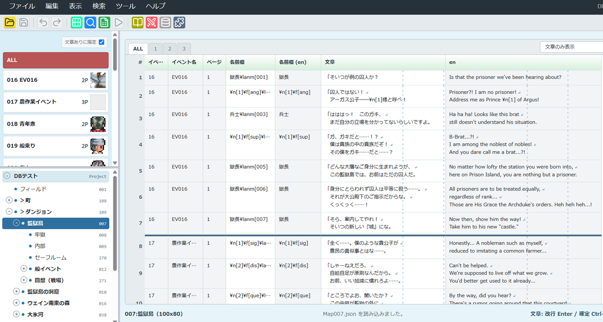Image resolution: width=603 pixels, height=322 pixels.
Task: Collapse the >ダンジョン tree node
Action: pos(9,211)
